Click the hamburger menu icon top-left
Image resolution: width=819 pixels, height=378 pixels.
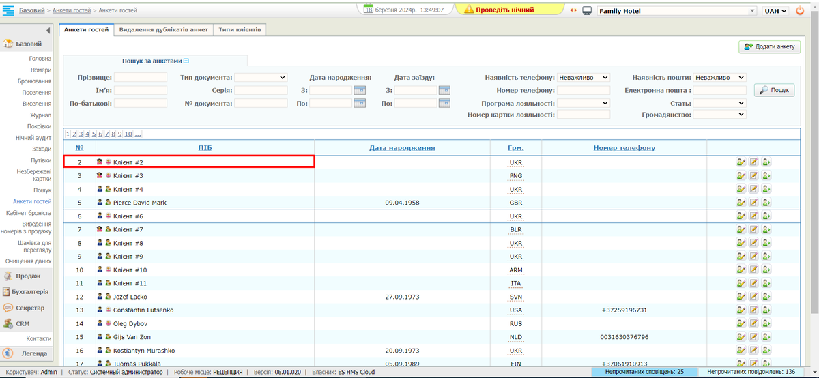pos(10,10)
